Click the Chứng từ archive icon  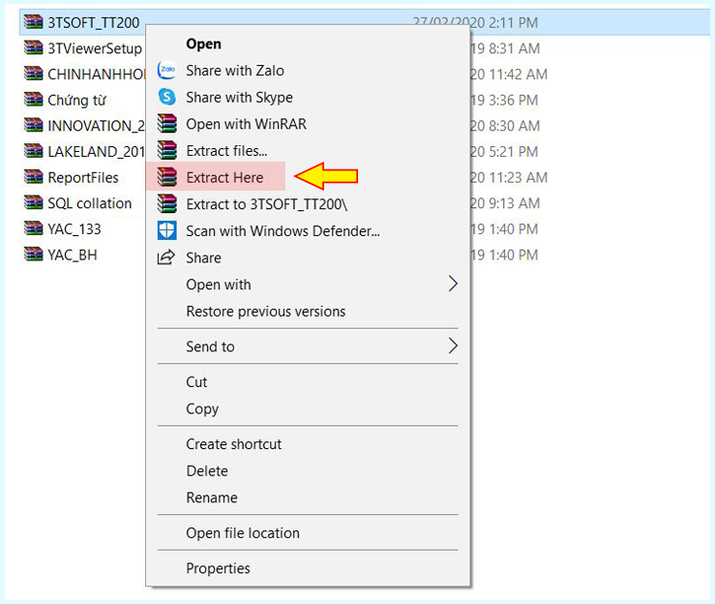(x=33, y=100)
